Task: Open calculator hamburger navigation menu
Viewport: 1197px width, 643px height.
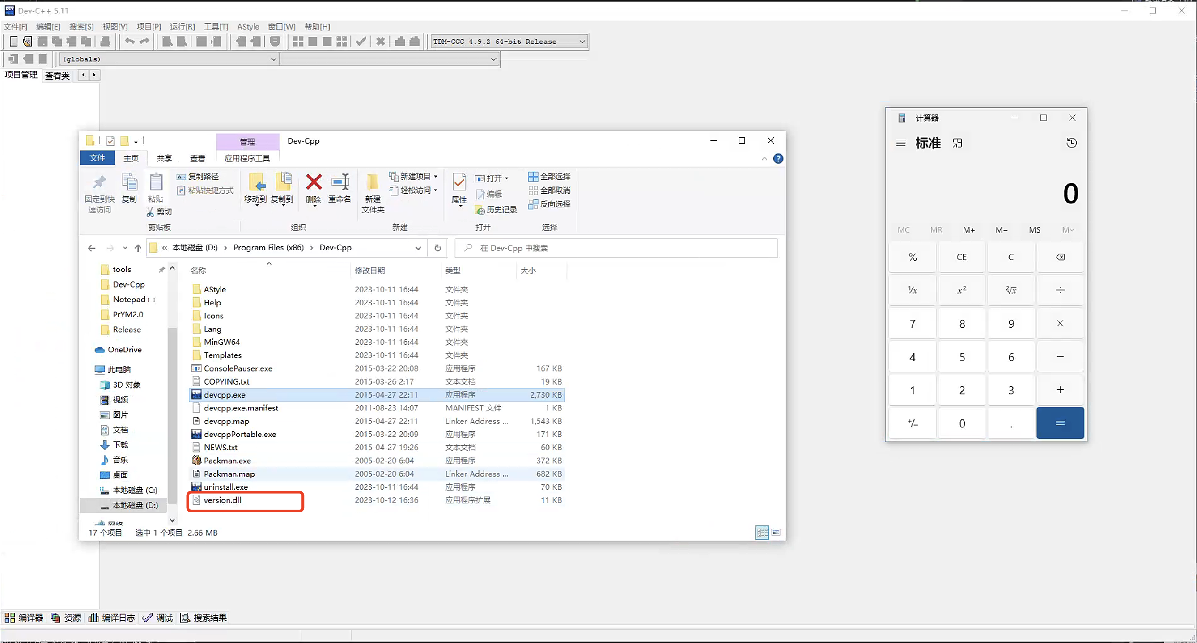Action: click(900, 143)
